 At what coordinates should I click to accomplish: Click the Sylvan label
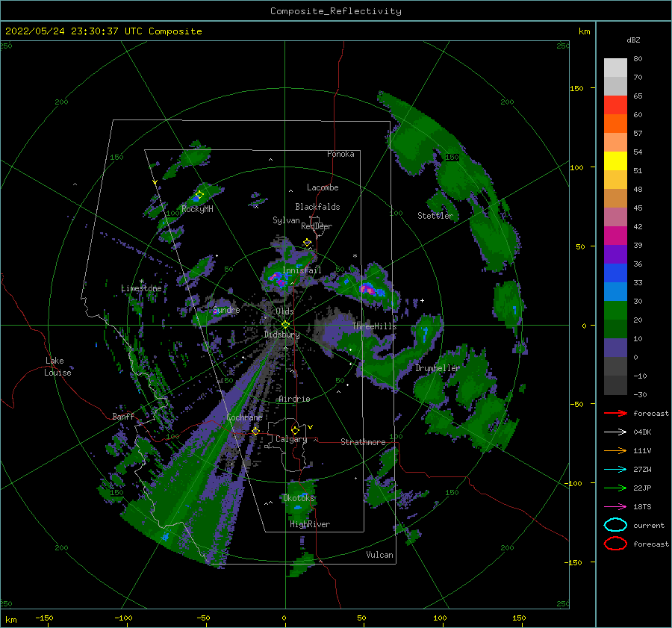point(286,220)
